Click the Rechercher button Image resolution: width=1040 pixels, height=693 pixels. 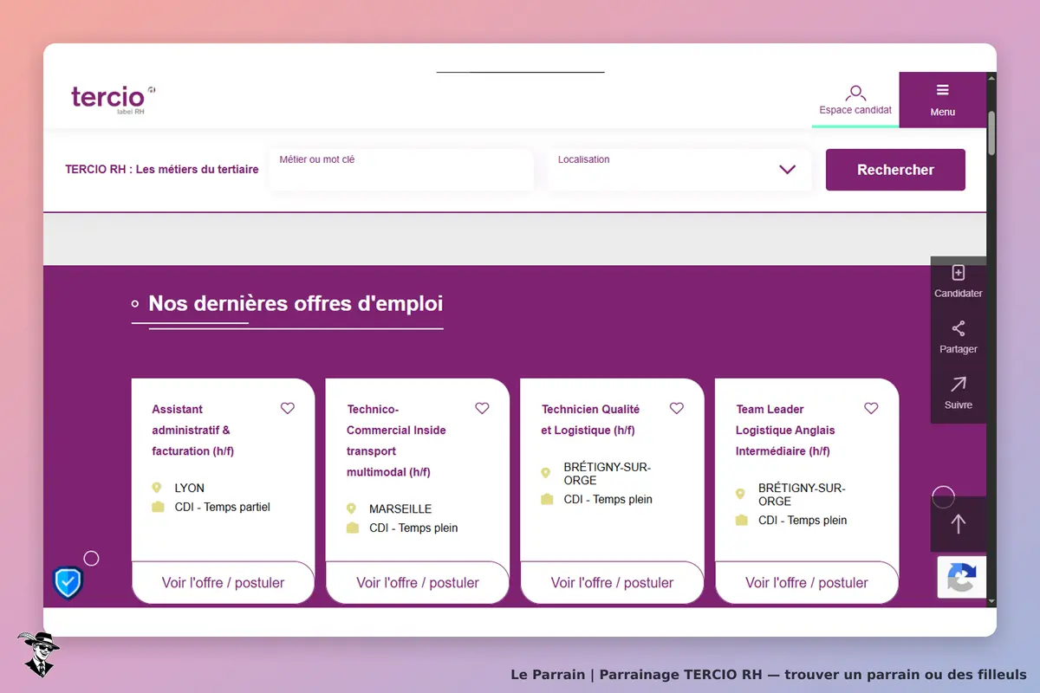pyautogui.click(x=895, y=170)
